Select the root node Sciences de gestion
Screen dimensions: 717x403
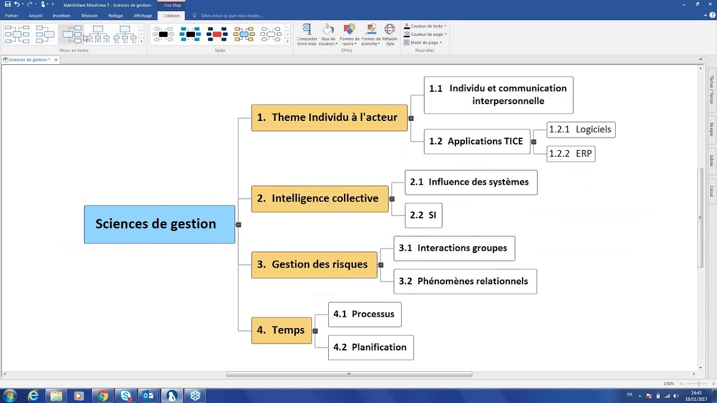(x=160, y=224)
